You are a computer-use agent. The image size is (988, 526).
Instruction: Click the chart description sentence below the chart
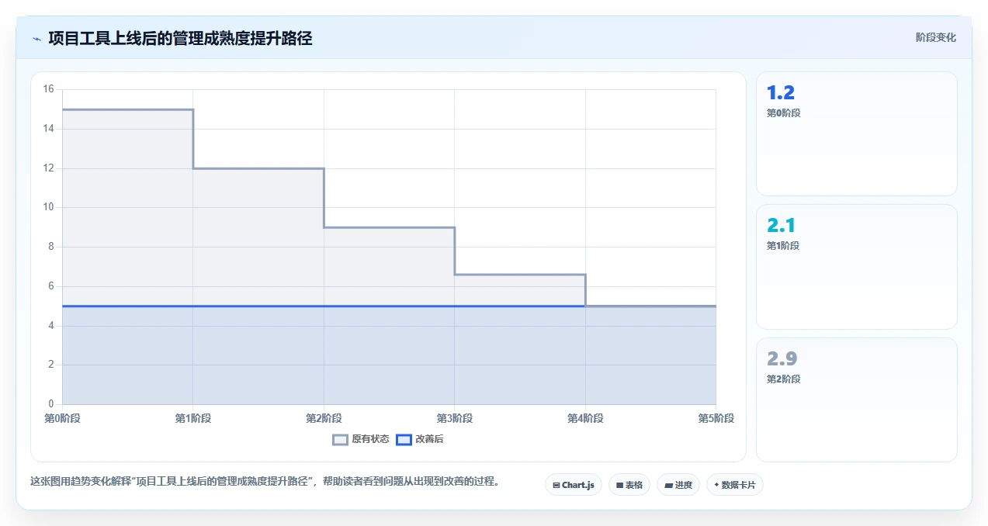(x=265, y=481)
